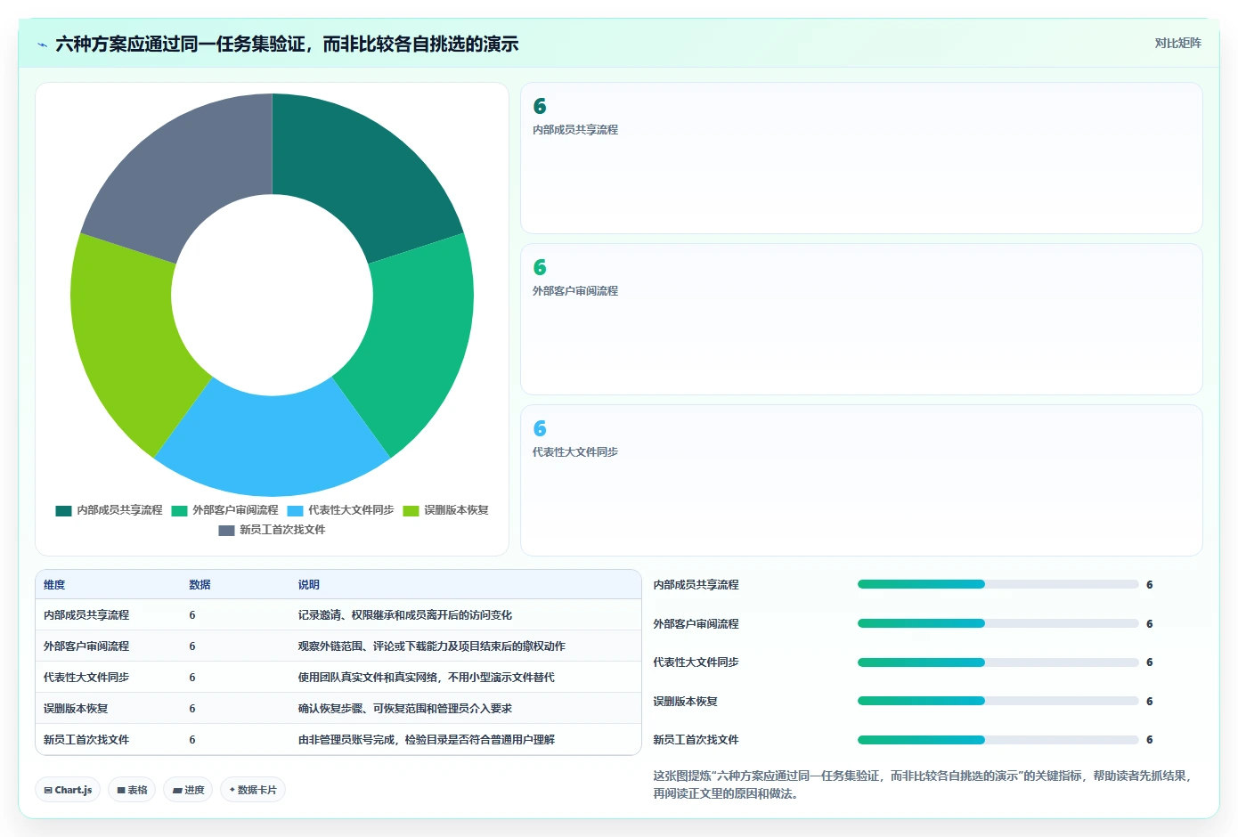Viewport: 1238px width, 837px height.
Task: Click progress label 误删版本恢复
Action: point(685,702)
